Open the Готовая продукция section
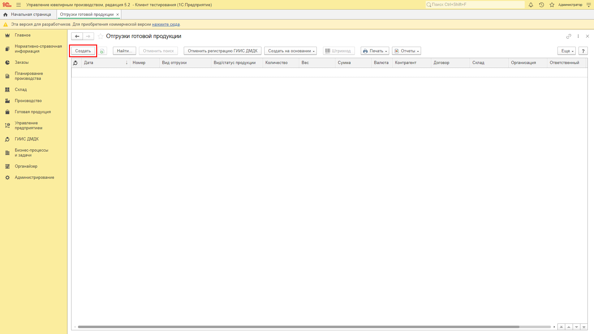The image size is (594, 334). (x=33, y=112)
